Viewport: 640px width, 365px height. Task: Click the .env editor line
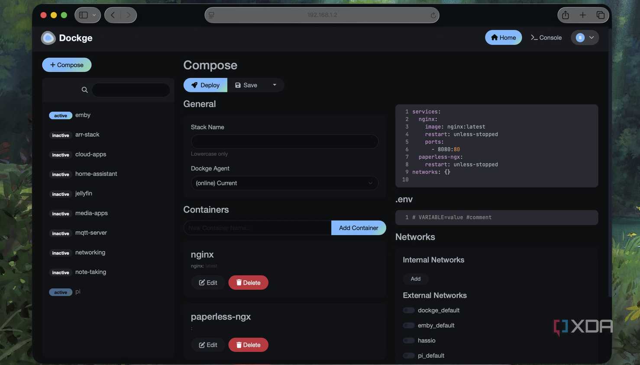tap(497, 218)
